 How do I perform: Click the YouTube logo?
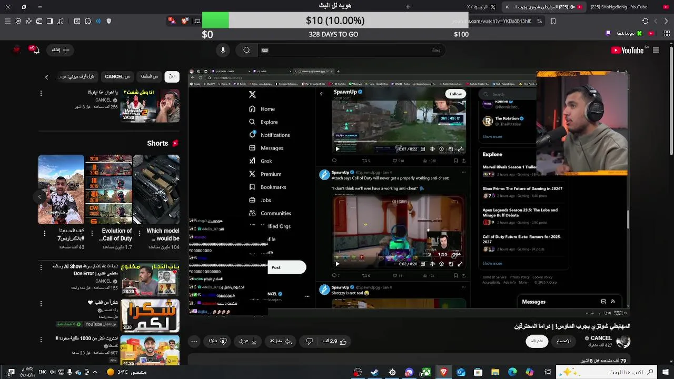pyautogui.click(x=627, y=51)
